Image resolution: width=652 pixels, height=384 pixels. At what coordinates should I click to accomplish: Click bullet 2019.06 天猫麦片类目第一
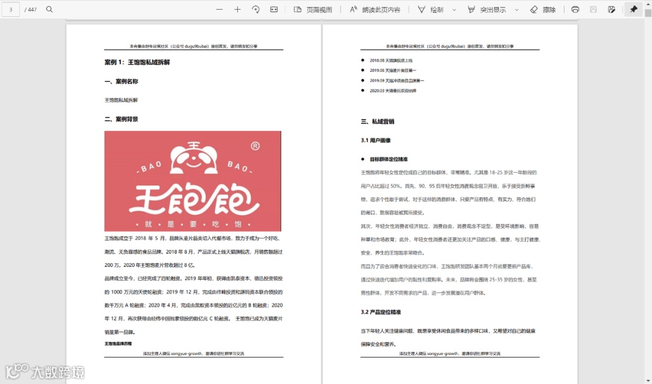[393, 70]
